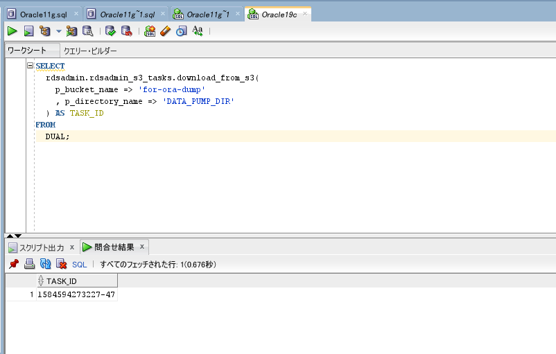Open the SQL History icon
Viewport: 556px width, 354px height.
[181, 31]
